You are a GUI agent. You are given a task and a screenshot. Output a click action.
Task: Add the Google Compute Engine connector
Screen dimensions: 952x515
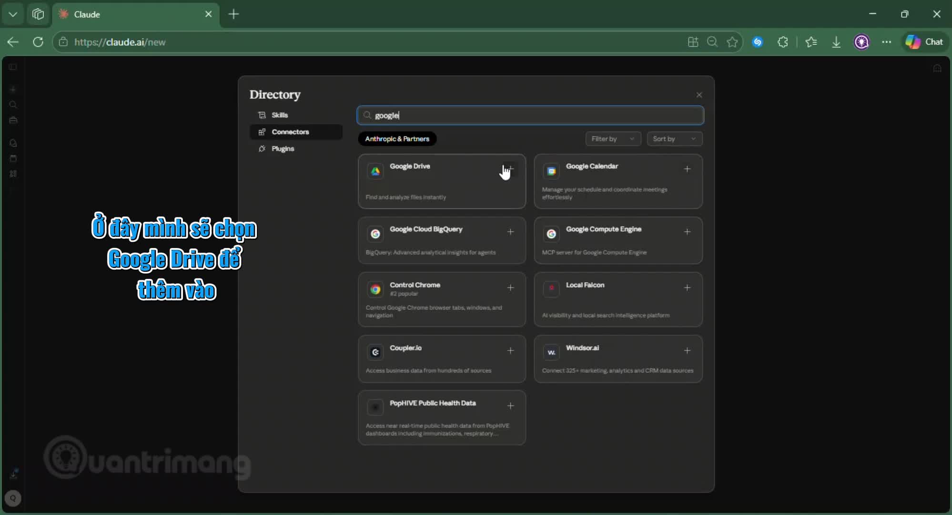[x=687, y=232]
